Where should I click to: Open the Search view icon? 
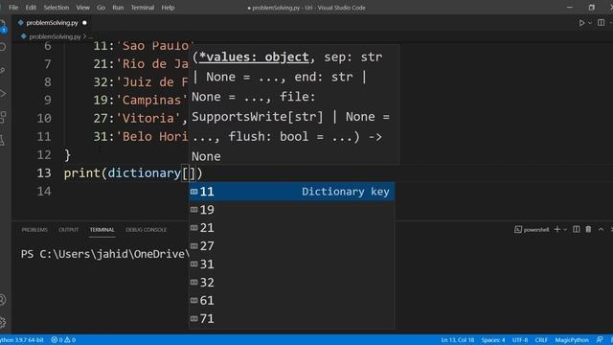tap(3, 47)
